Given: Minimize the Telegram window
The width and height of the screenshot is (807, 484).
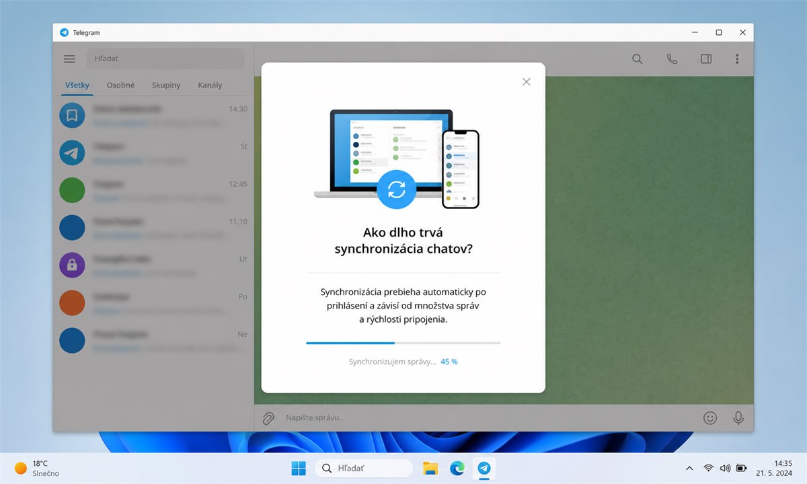Looking at the screenshot, I should click(x=695, y=32).
